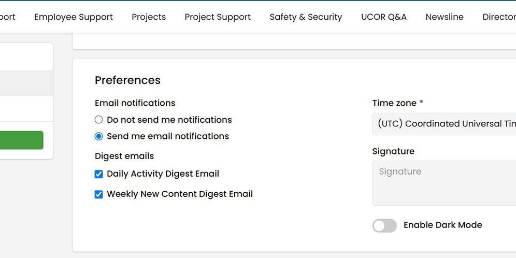Choose "Send me email notifications" radio option
Screen dimensions: 516x258
[99, 136]
